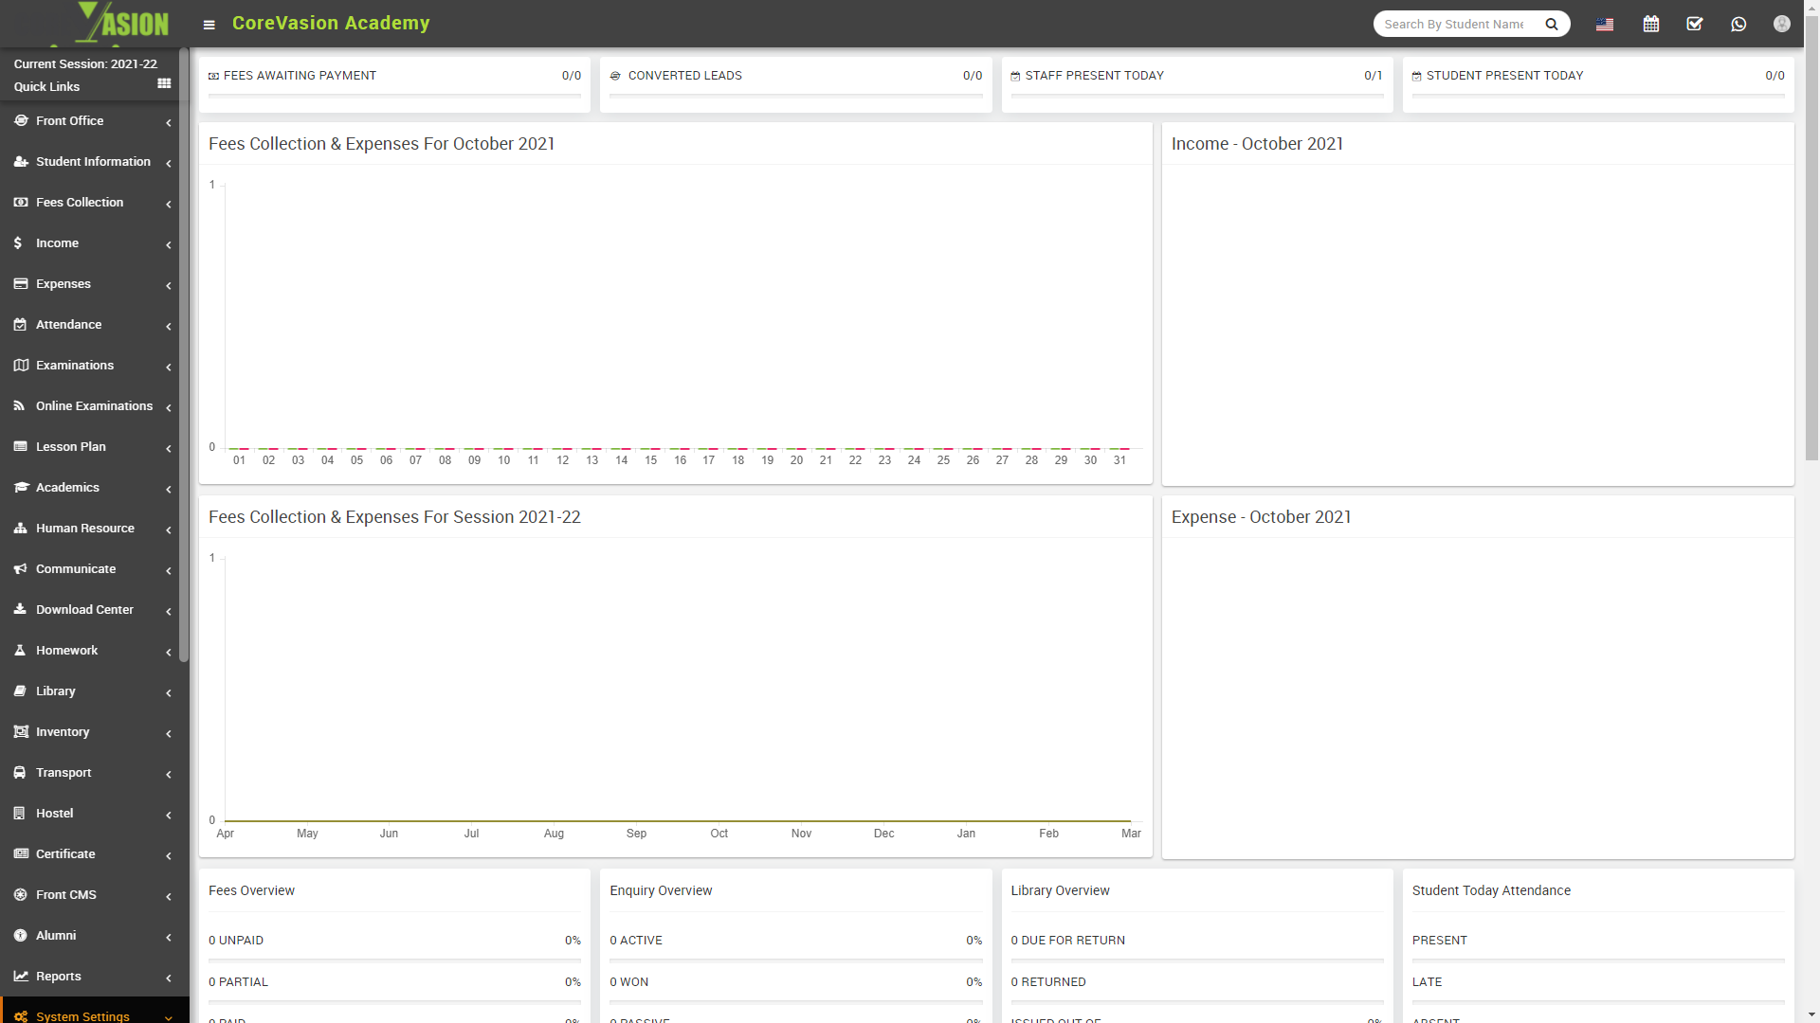Open the calendar icon in header
Image resolution: width=1820 pixels, height=1023 pixels.
point(1651,24)
